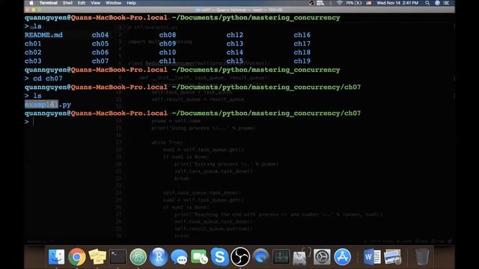This screenshot has width=479, height=269.
Task: Click the date and time display
Action: coord(397,3)
